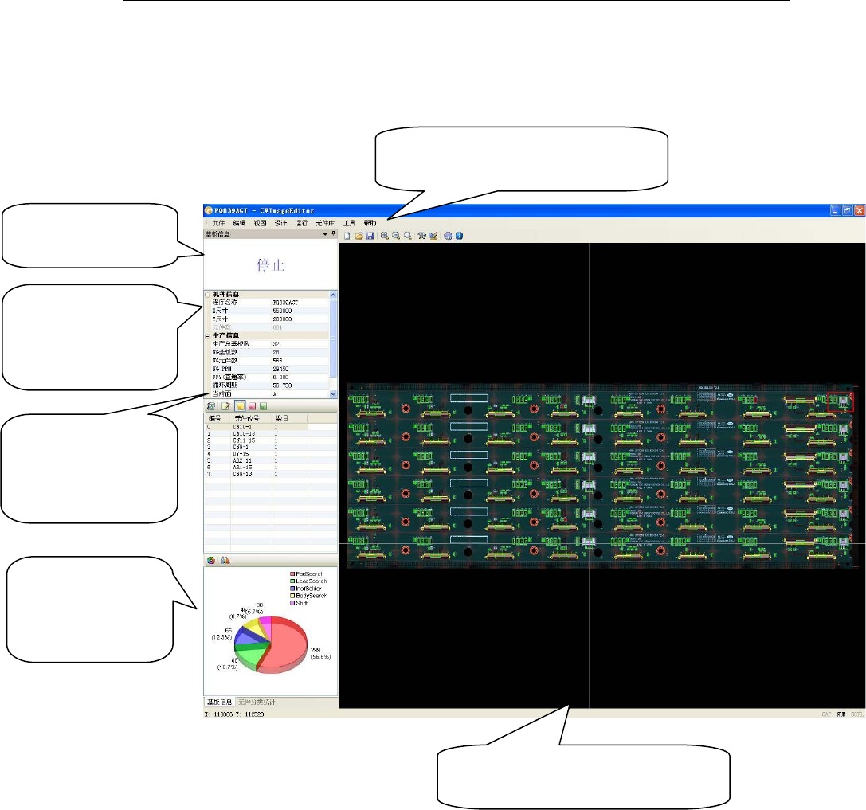Select component row AB1-15
This screenshot has height=810, width=866.
click(271, 467)
